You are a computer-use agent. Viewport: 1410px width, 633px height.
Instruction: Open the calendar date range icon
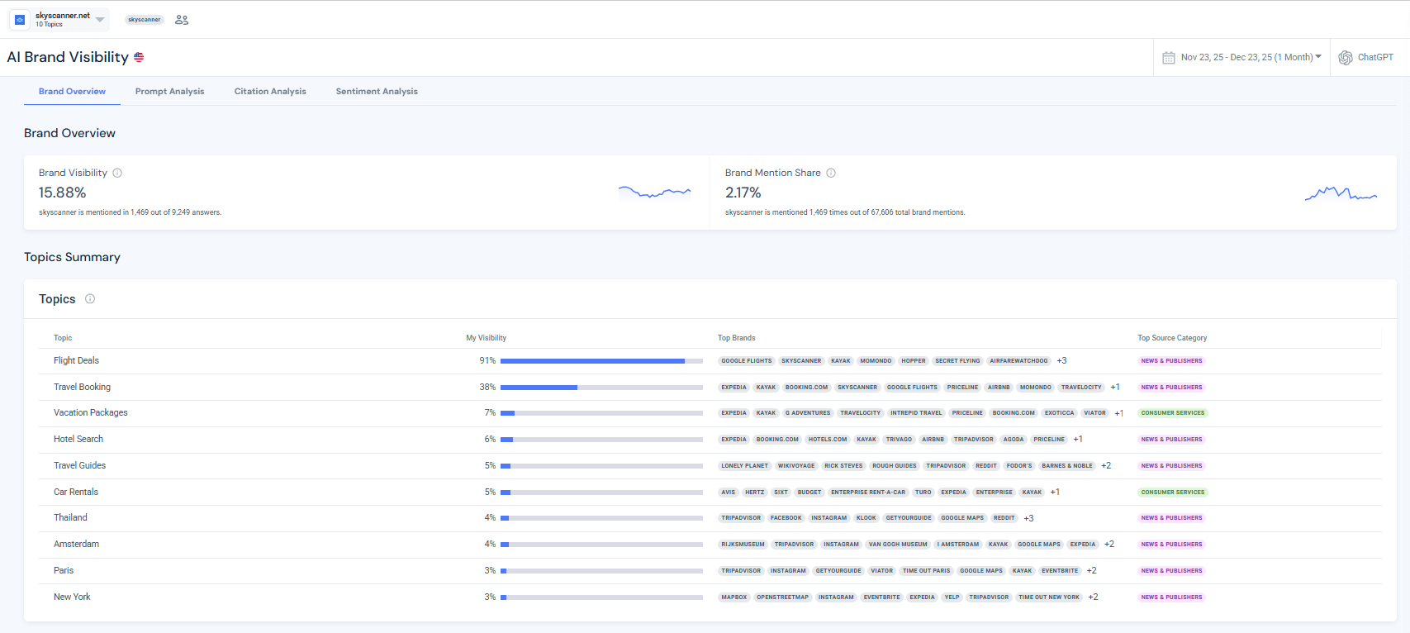1169,58
